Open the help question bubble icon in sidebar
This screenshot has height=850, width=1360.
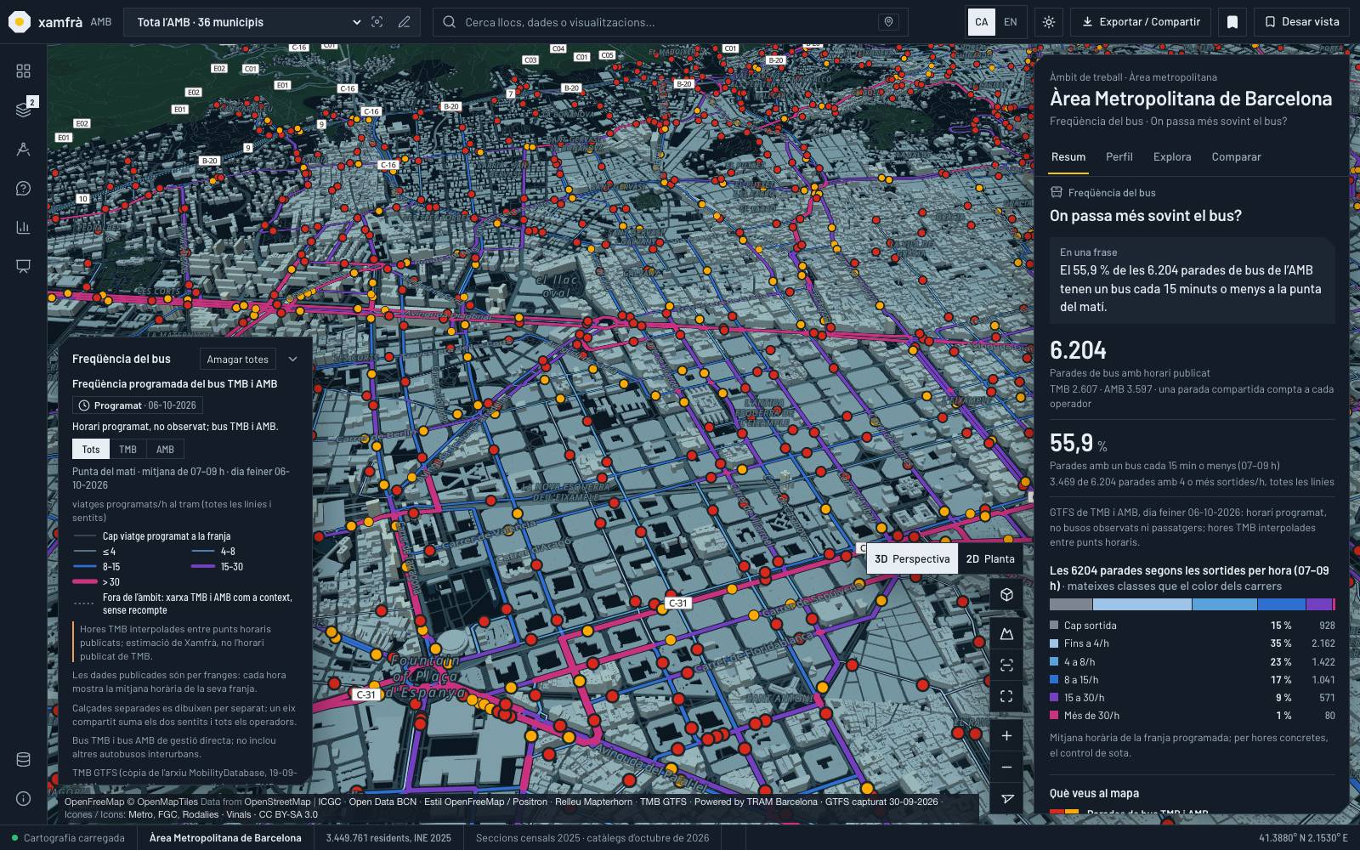pos(23,188)
